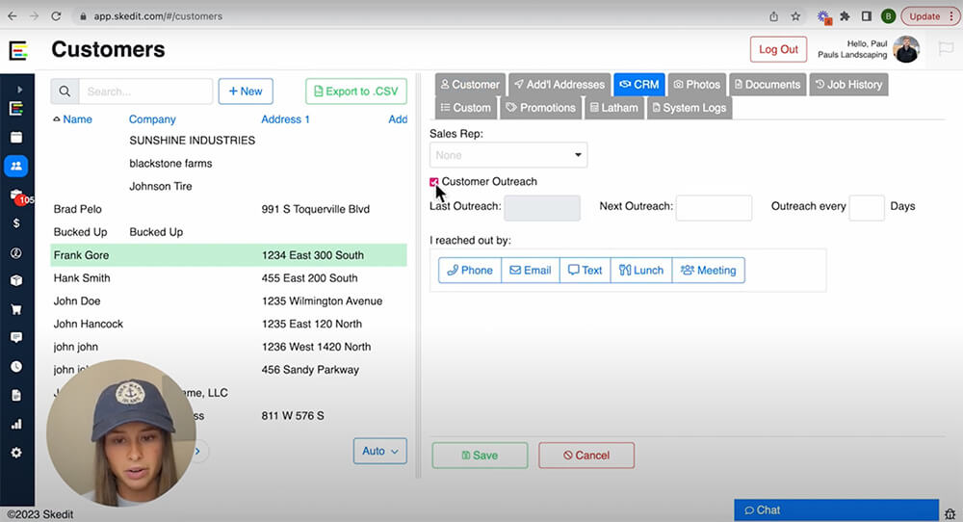Click the magnifying glass search icon

[65, 91]
